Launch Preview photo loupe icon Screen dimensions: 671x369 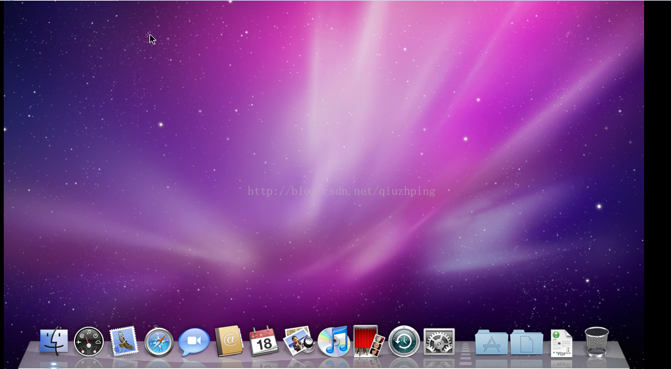click(x=299, y=342)
